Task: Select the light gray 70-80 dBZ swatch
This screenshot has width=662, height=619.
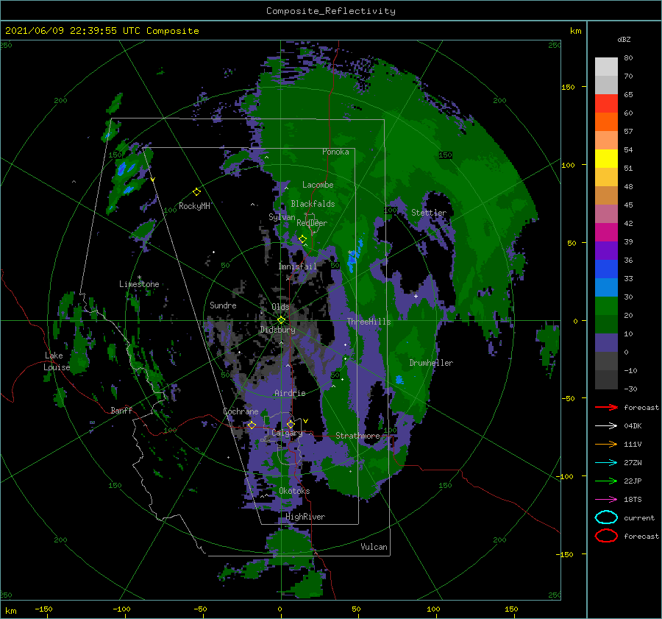Action: pyautogui.click(x=606, y=67)
